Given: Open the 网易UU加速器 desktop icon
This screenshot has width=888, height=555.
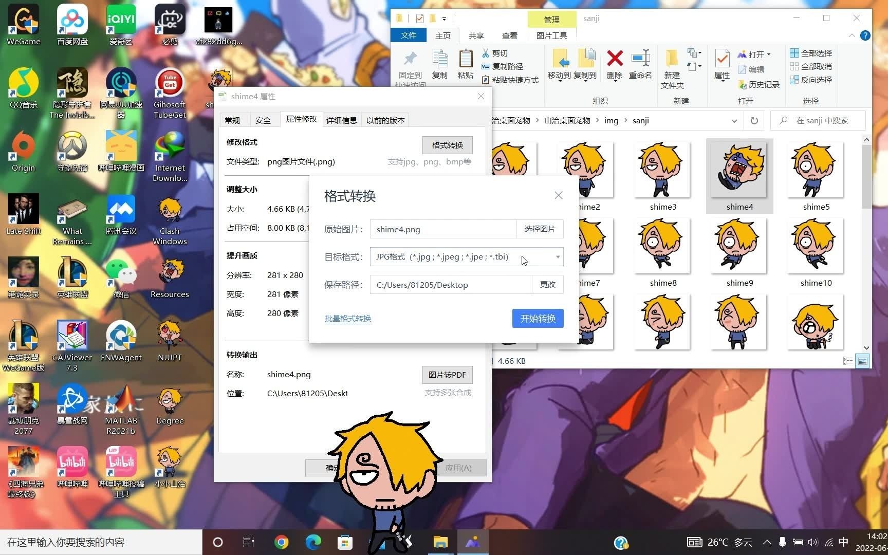Looking at the screenshot, I should pos(121,92).
